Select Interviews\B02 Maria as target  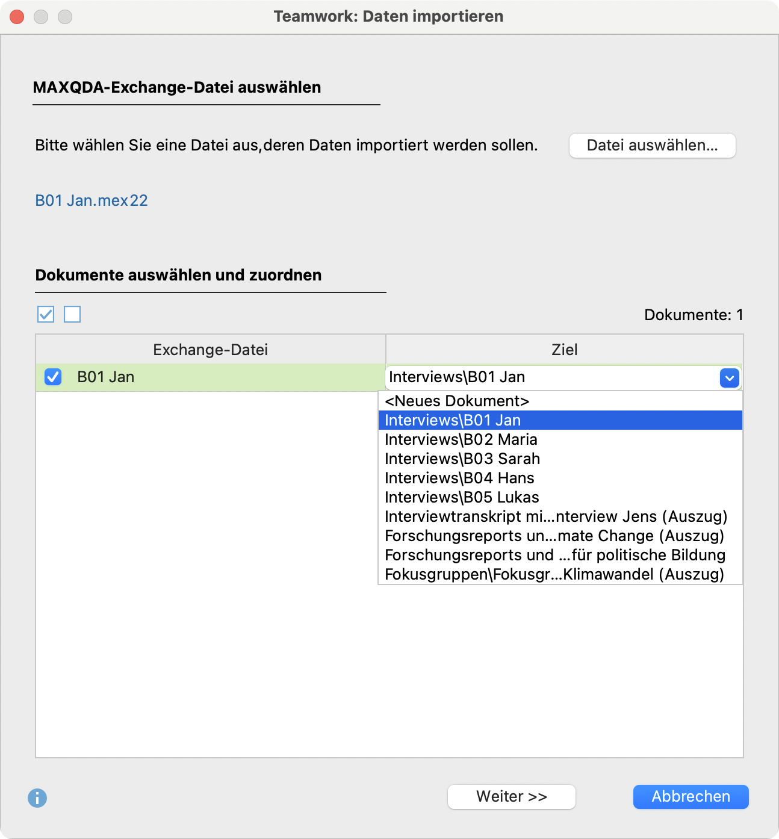tap(461, 440)
